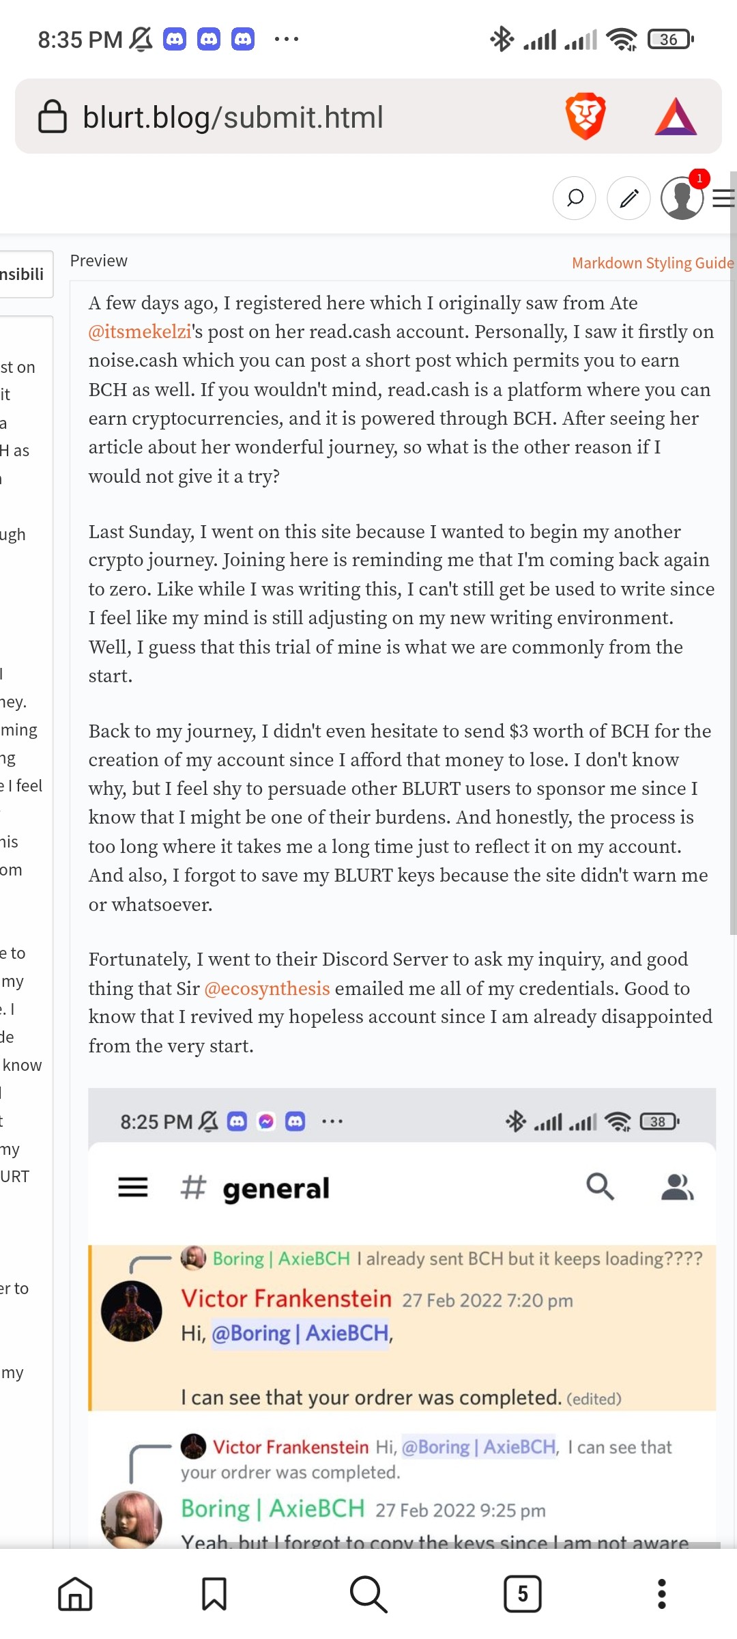
Task: Open the tab switcher showing 5 tabs
Action: (523, 1594)
